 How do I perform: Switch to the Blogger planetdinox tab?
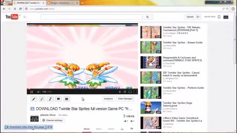tap(63, 3)
